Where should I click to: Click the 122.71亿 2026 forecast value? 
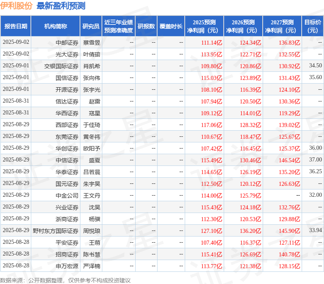point(251,54)
